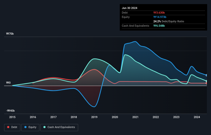Click the Jun 30 2024 tooltip date
The width and height of the screenshot is (211, 135).
point(130,8)
